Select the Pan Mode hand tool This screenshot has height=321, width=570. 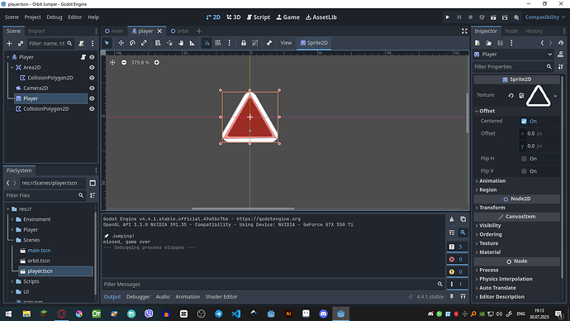[x=181, y=43]
